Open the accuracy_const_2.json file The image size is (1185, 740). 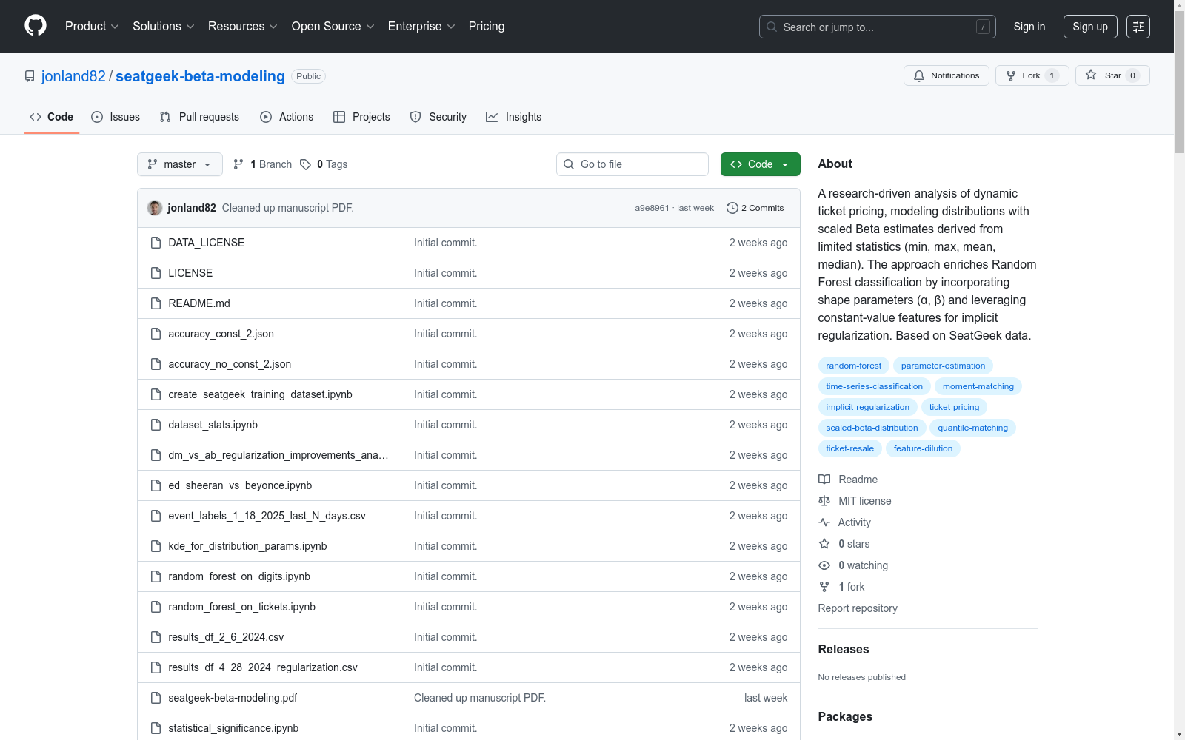221,334
